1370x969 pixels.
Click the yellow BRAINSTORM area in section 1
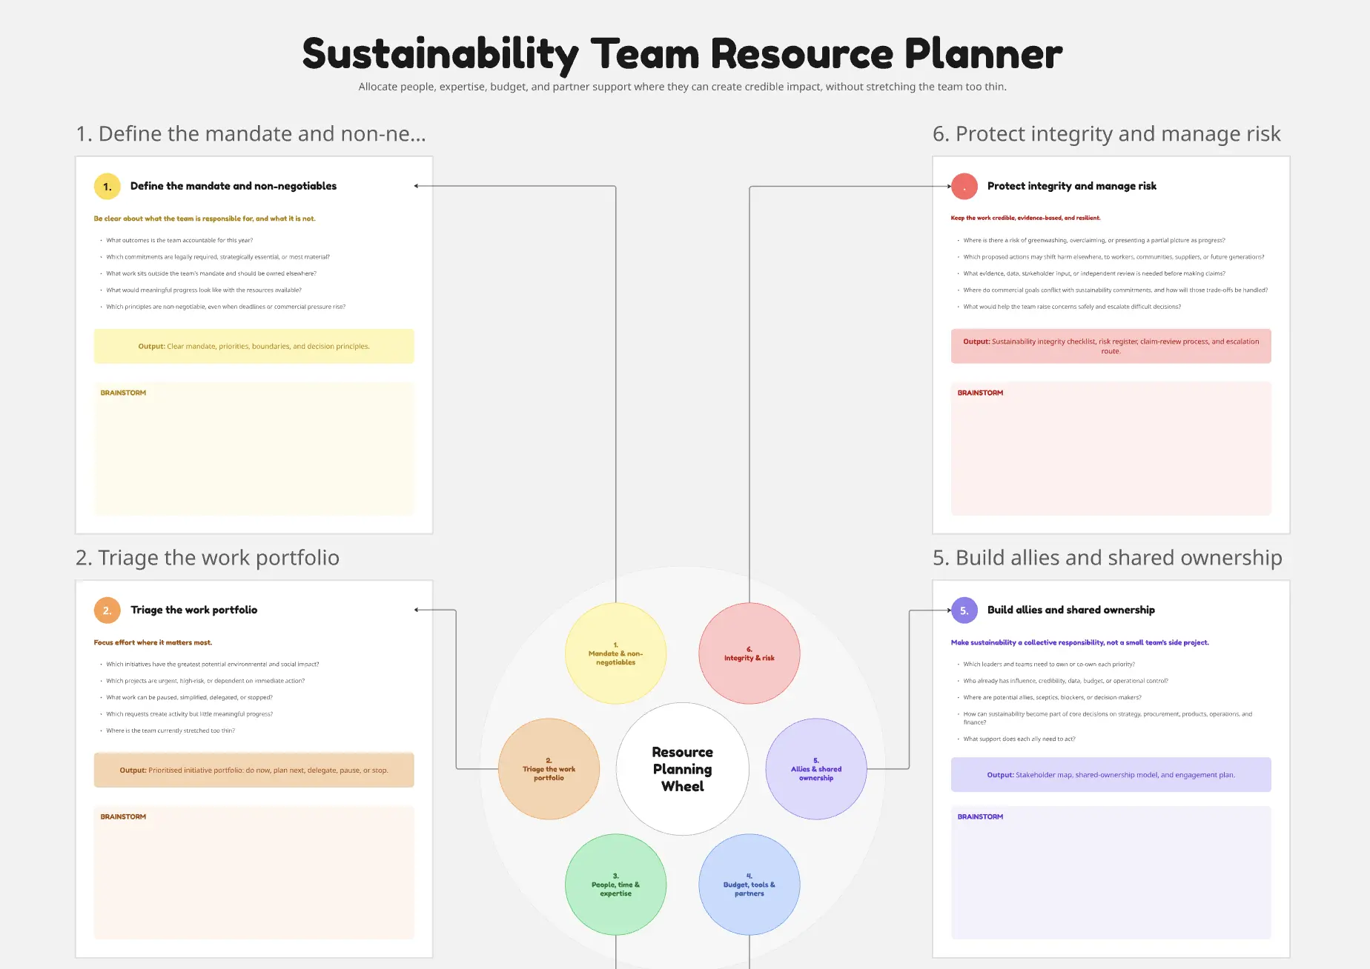pos(254,448)
